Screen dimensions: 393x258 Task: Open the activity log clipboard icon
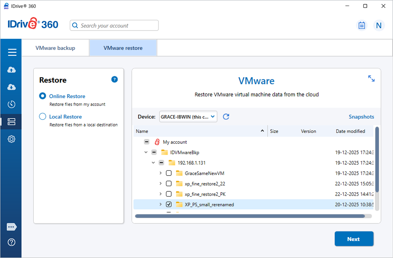coord(362,25)
